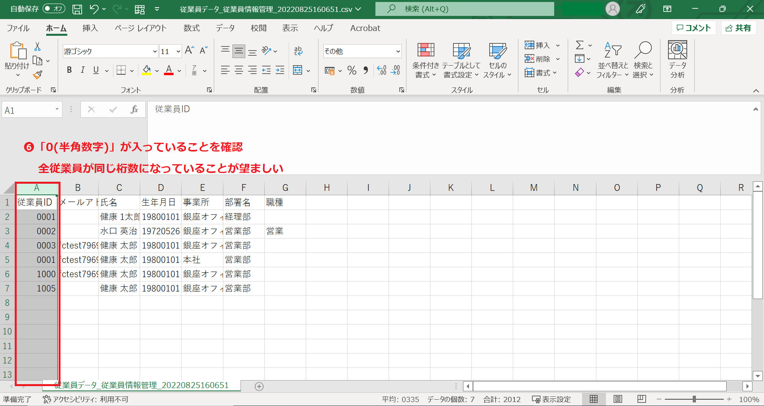This screenshot has width=764, height=406.
Task: Click the percent style icon
Action: pyautogui.click(x=352, y=71)
